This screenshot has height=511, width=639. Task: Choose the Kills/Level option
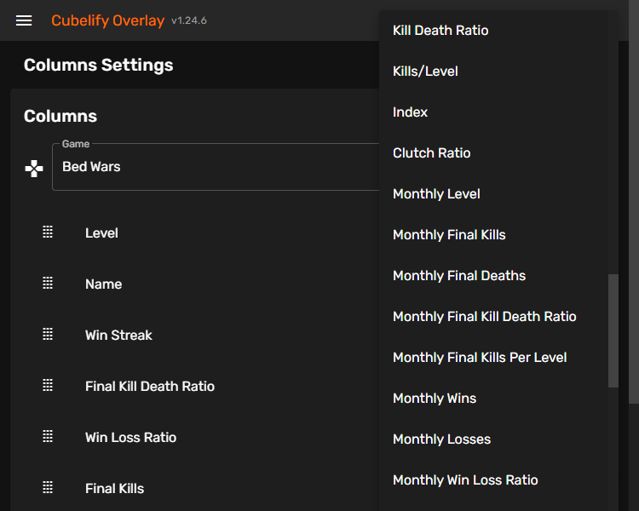pyautogui.click(x=425, y=72)
